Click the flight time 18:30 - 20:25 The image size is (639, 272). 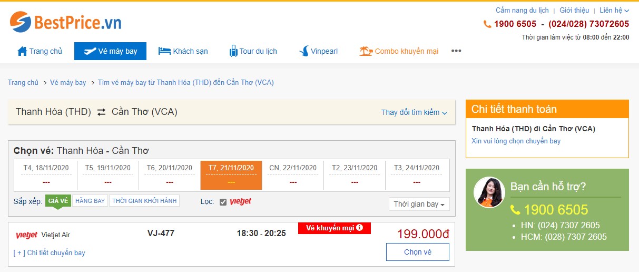point(261,233)
